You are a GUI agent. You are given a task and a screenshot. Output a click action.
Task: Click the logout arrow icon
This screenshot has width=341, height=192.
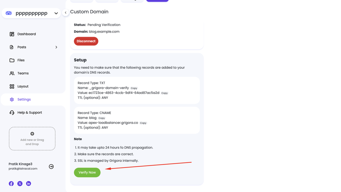coord(51,166)
